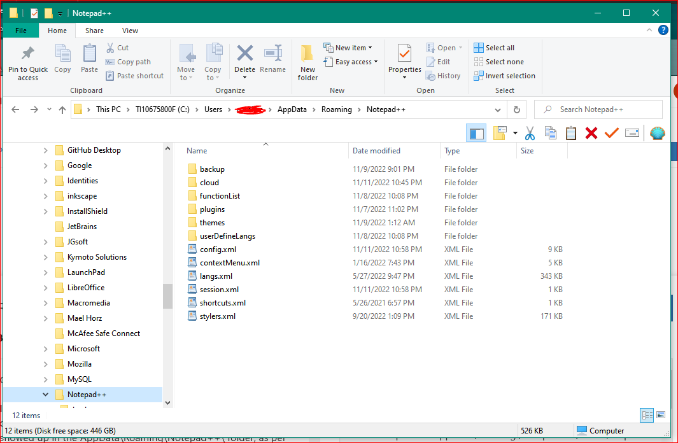The height and width of the screenshot is (443, 678).
Task: Open the Copy to dropdown
Action: (x=213, y=73)
